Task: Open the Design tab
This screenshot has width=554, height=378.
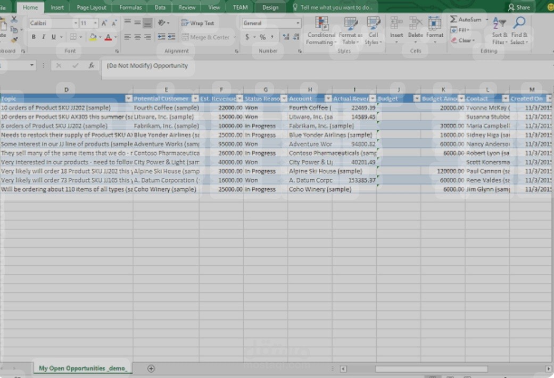Action: click(270, 7)
